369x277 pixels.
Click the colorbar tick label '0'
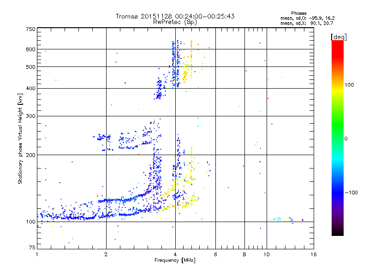coord(346,139)
